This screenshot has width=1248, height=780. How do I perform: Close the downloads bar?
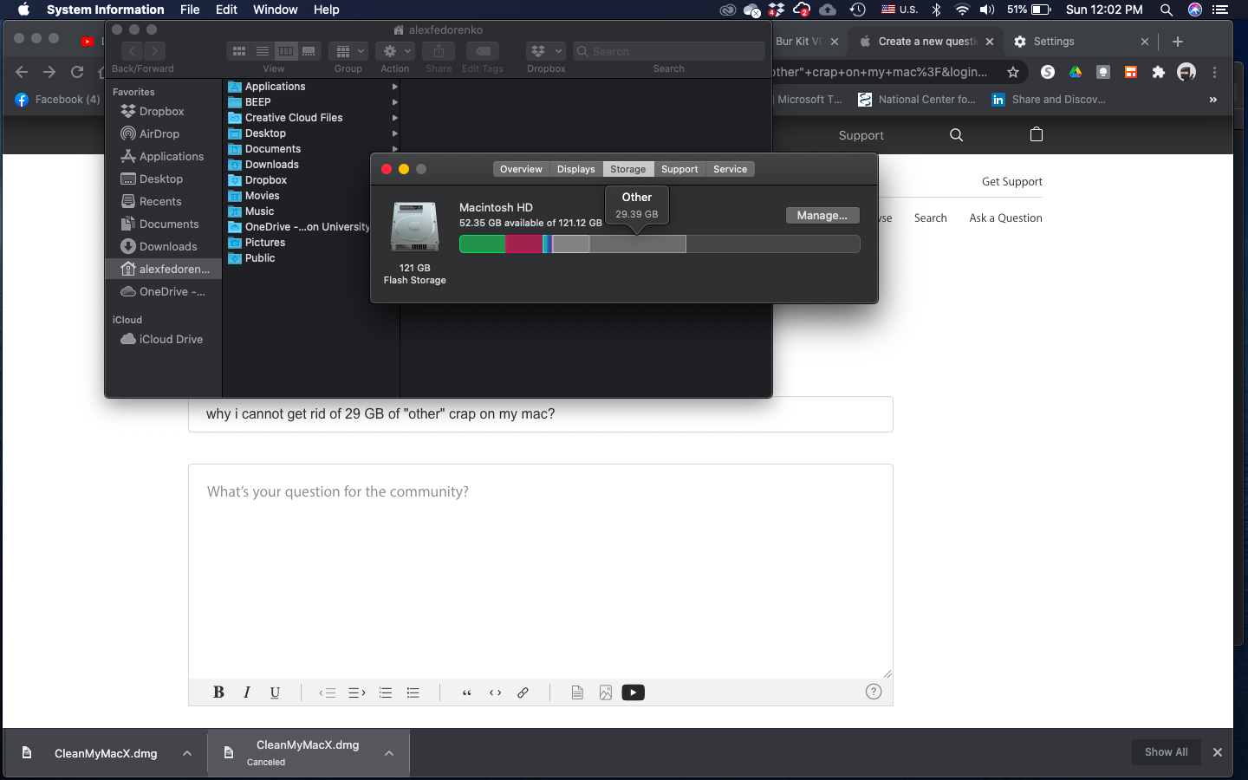(x=1218, y=752)
